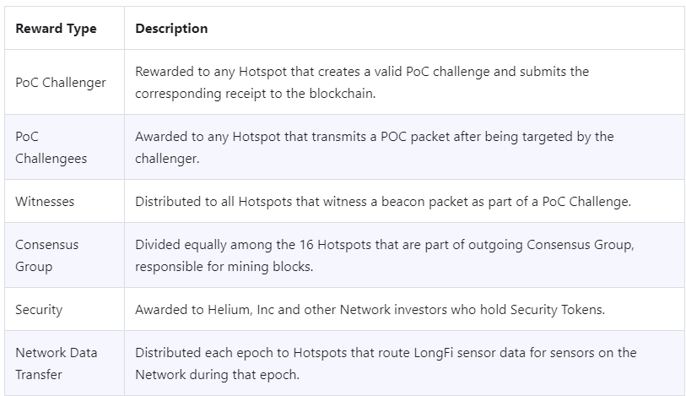The height and width of the screenshot is (396, 686).
Task: Click the "Reward Type" column header
Action: tap(56, 29)
